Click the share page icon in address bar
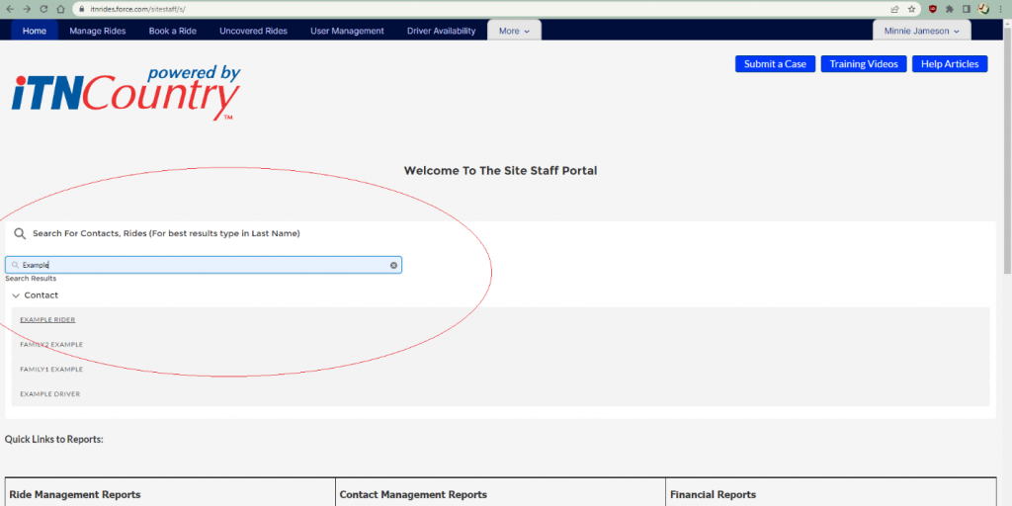The height and width of the screenshot is (506, 1012). (894, 9)
